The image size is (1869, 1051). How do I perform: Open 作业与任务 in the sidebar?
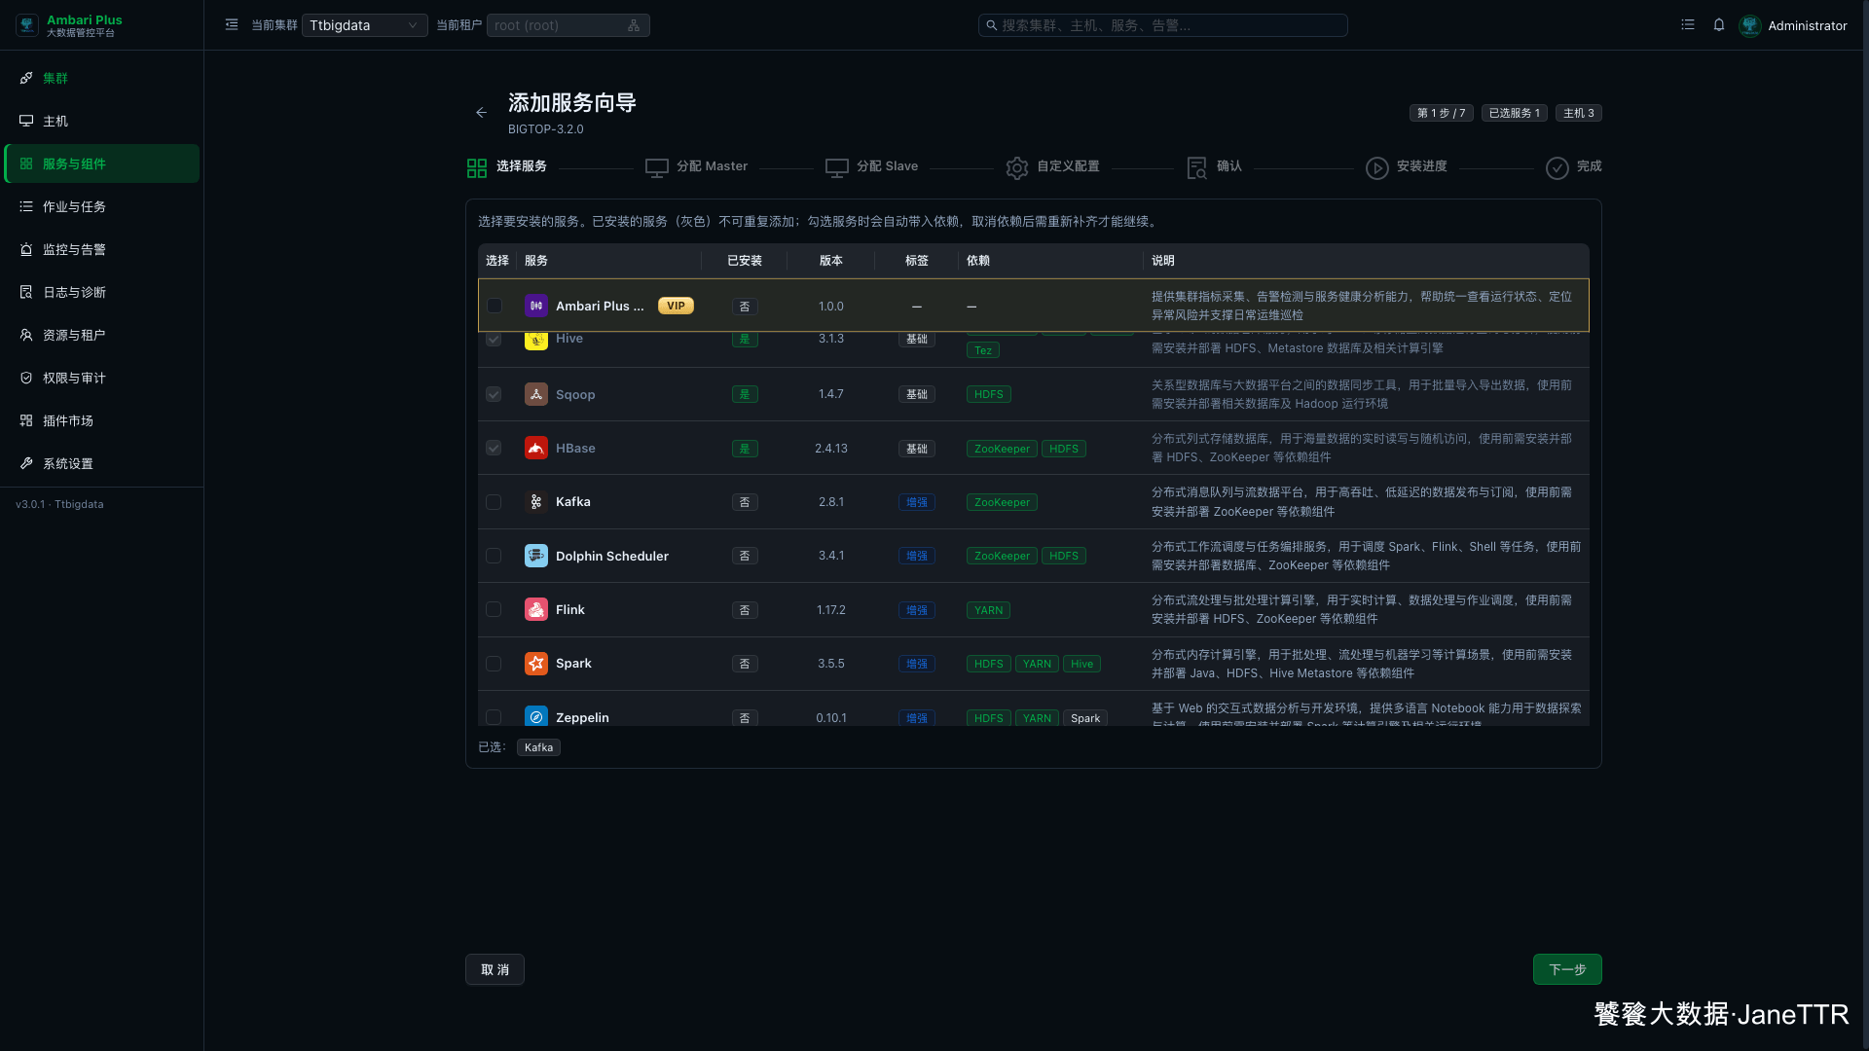pos(102,206)
